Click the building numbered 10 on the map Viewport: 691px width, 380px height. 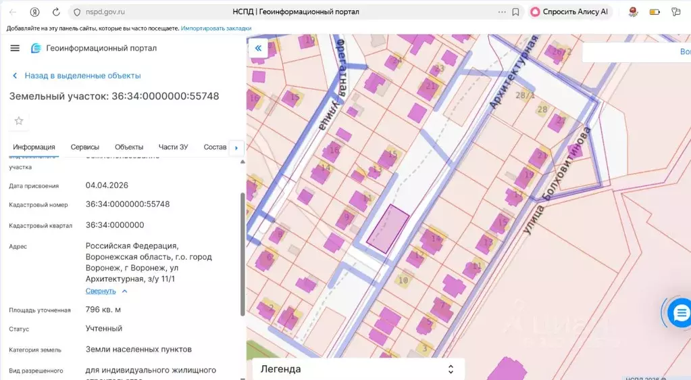(403, 280)
